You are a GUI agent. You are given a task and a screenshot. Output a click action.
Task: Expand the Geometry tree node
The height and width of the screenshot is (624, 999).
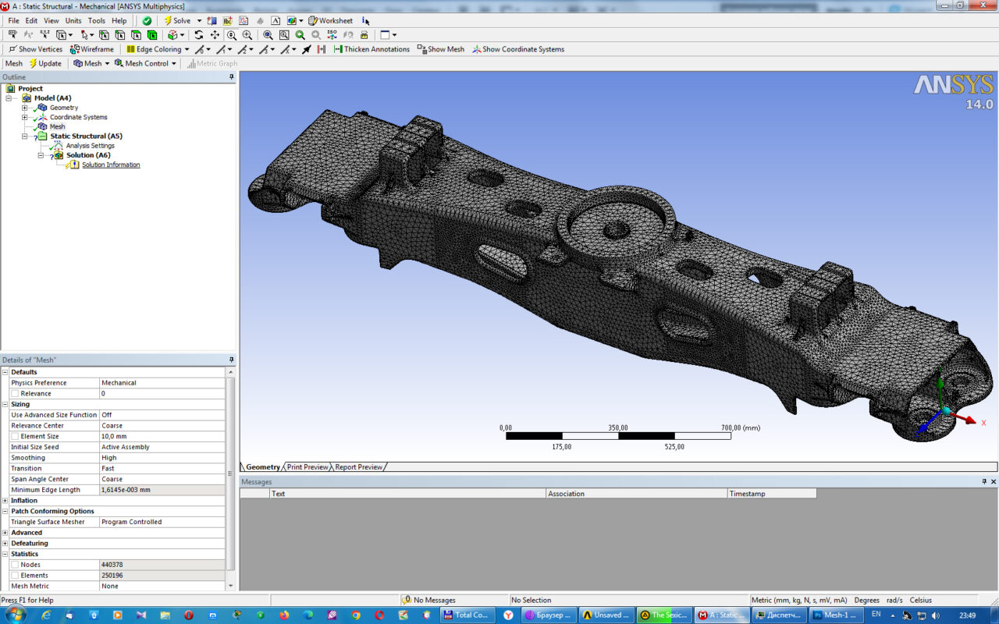click(x=24, y=108)
